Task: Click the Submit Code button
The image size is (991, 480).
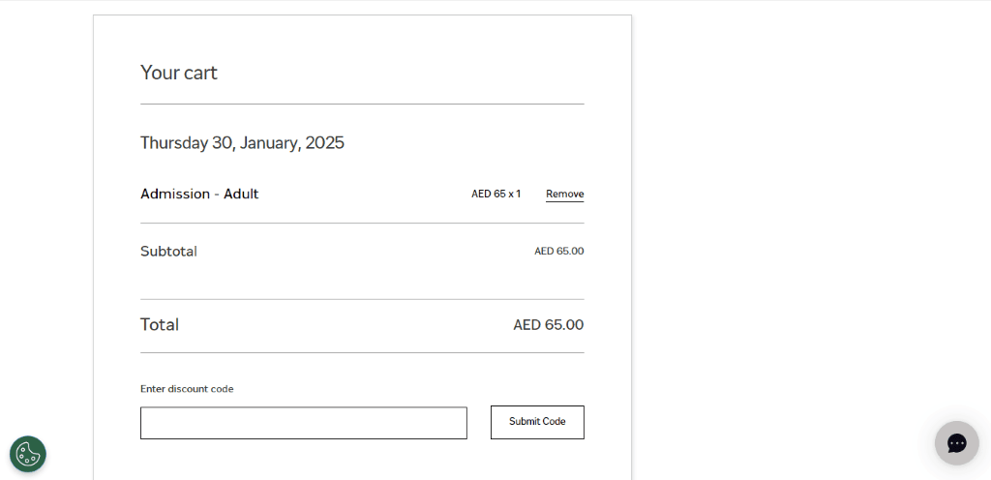Action: tap(537, 422)
